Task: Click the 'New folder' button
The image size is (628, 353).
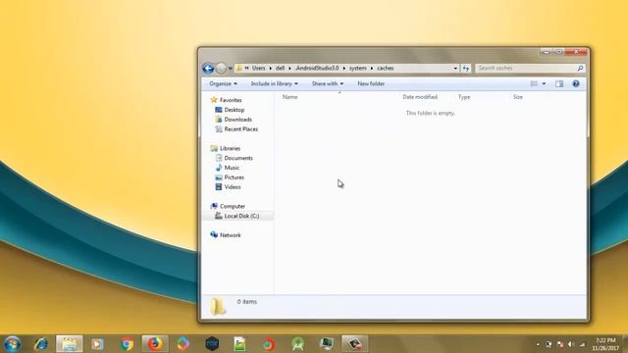Action: (x=371, y=83)
